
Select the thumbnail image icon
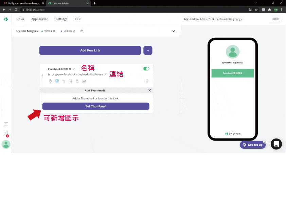[57, 81]
